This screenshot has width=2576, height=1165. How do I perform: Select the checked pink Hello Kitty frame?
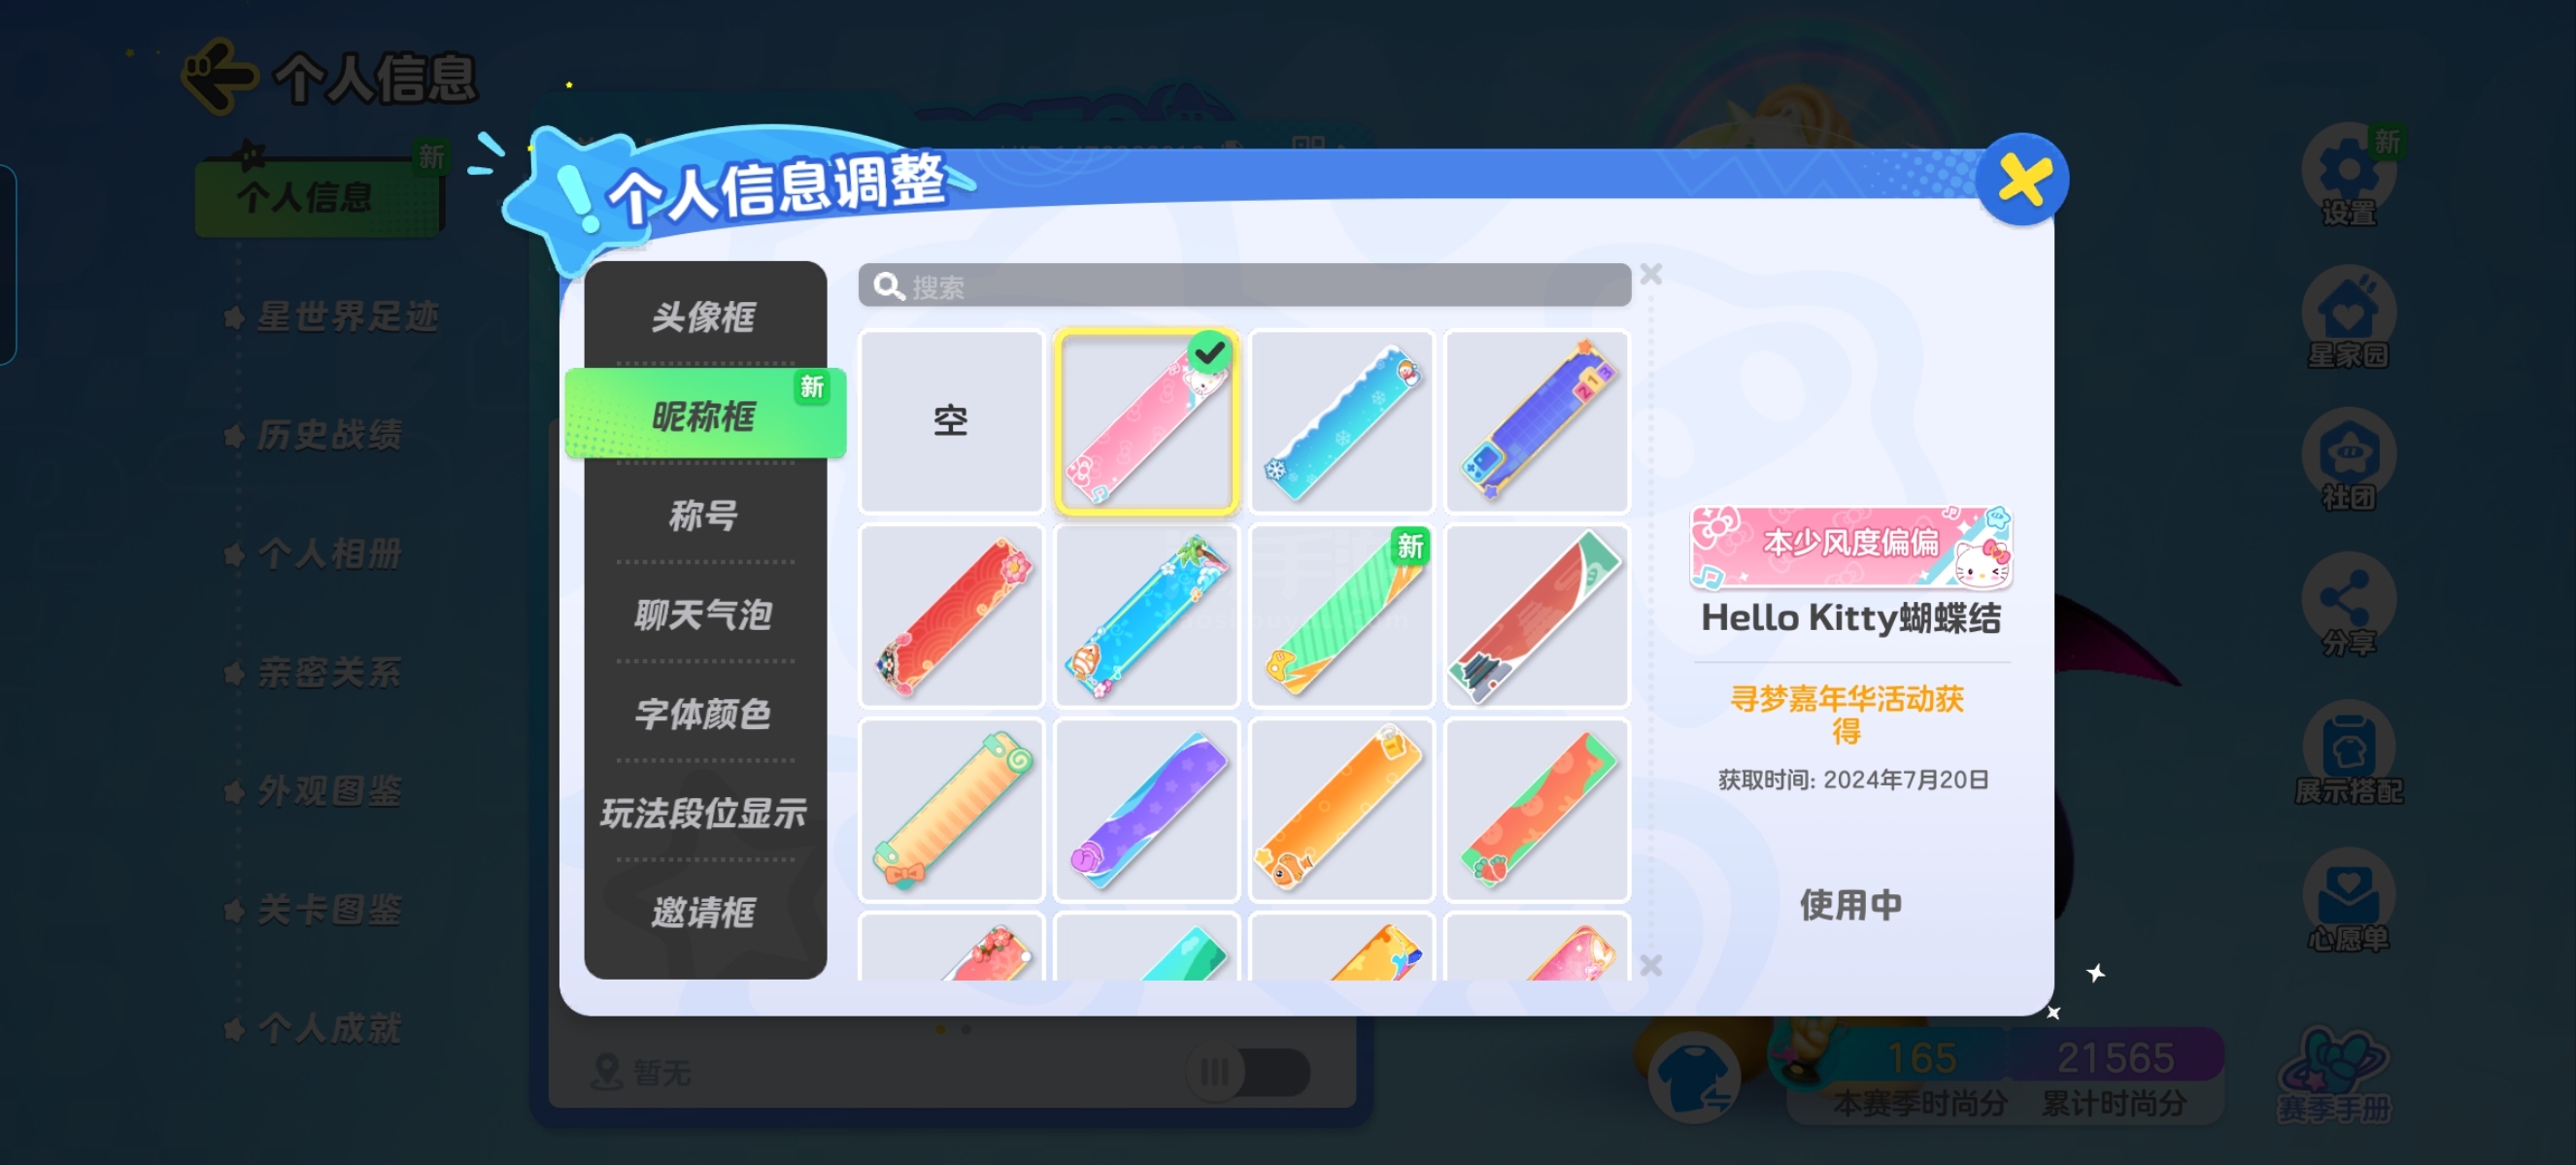[1146, 421]
